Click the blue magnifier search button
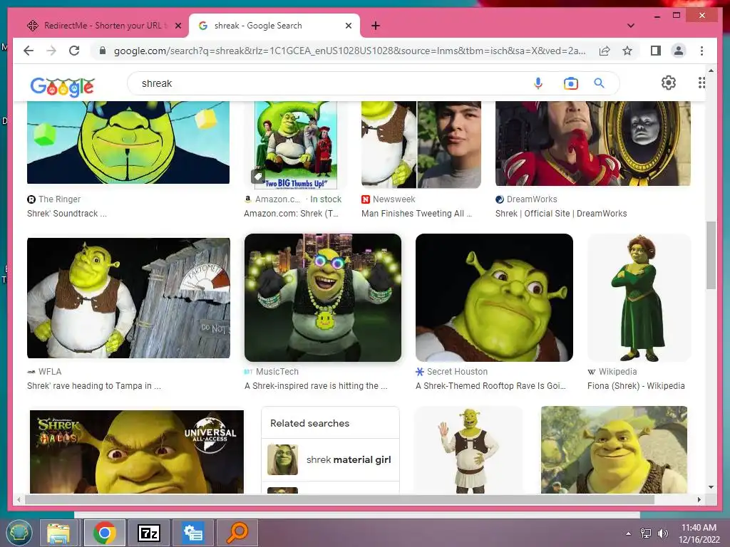The width and height of the screenshot is (730, 547). click(x=599, y=83)
